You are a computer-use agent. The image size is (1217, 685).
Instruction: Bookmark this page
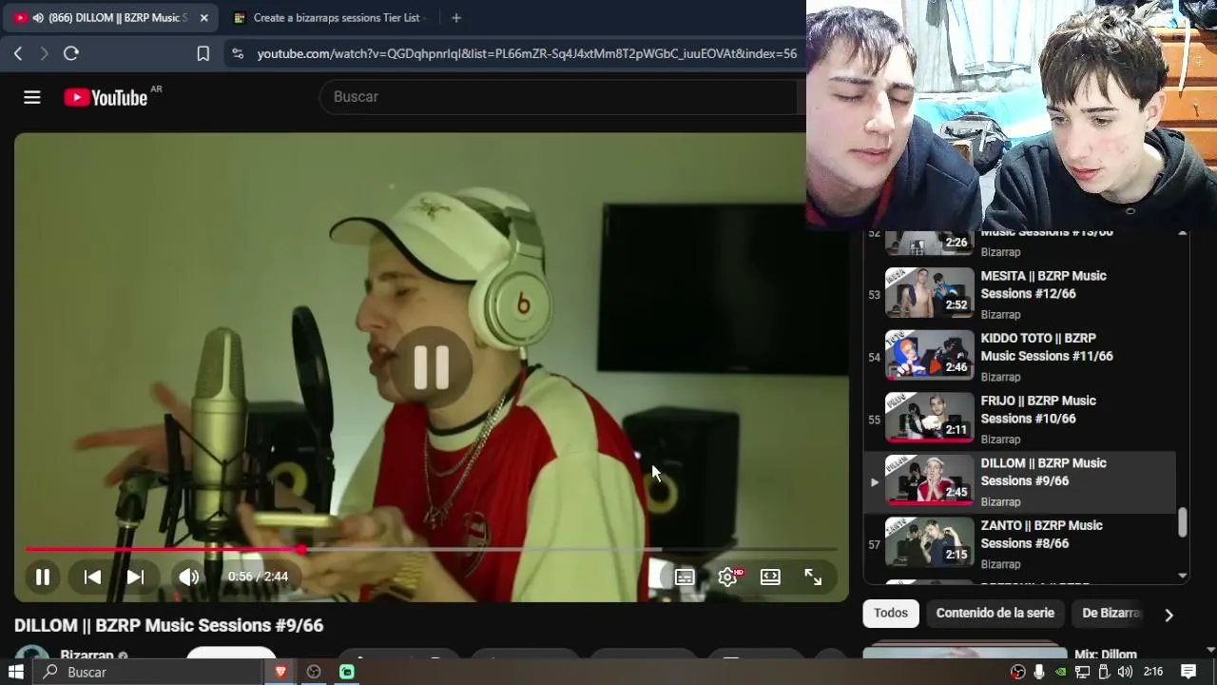pos(203,54)
